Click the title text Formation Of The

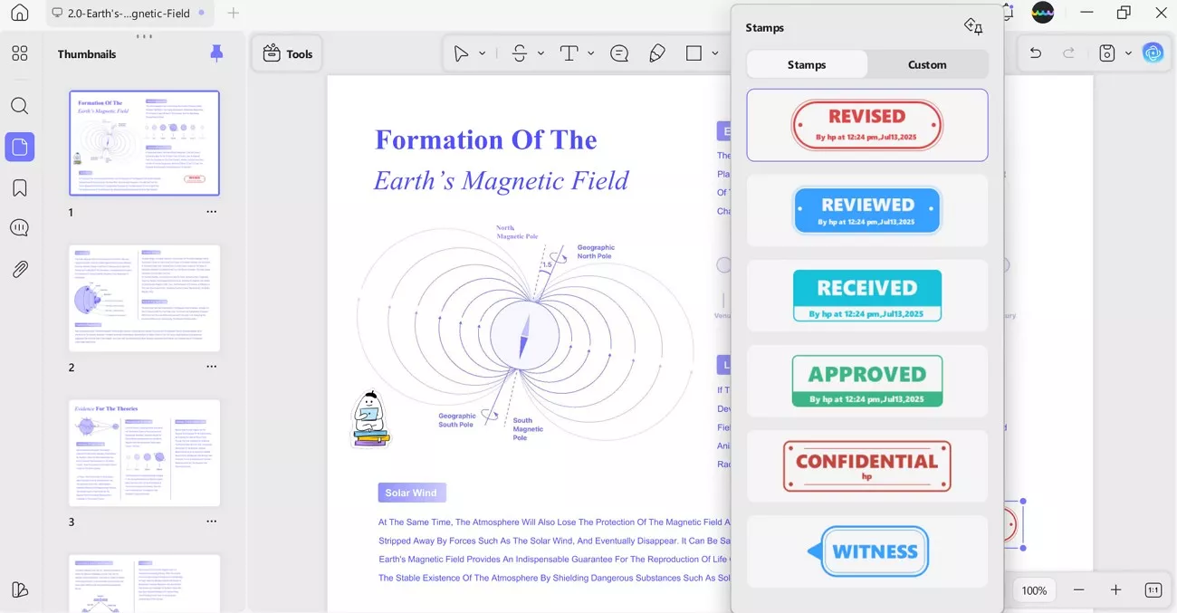pos(486,139)
